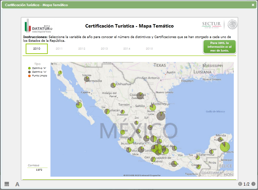Screen dimensions: 258x190
Task: Select Punto Limpio orange legend swatch
Action: point(30,76)
